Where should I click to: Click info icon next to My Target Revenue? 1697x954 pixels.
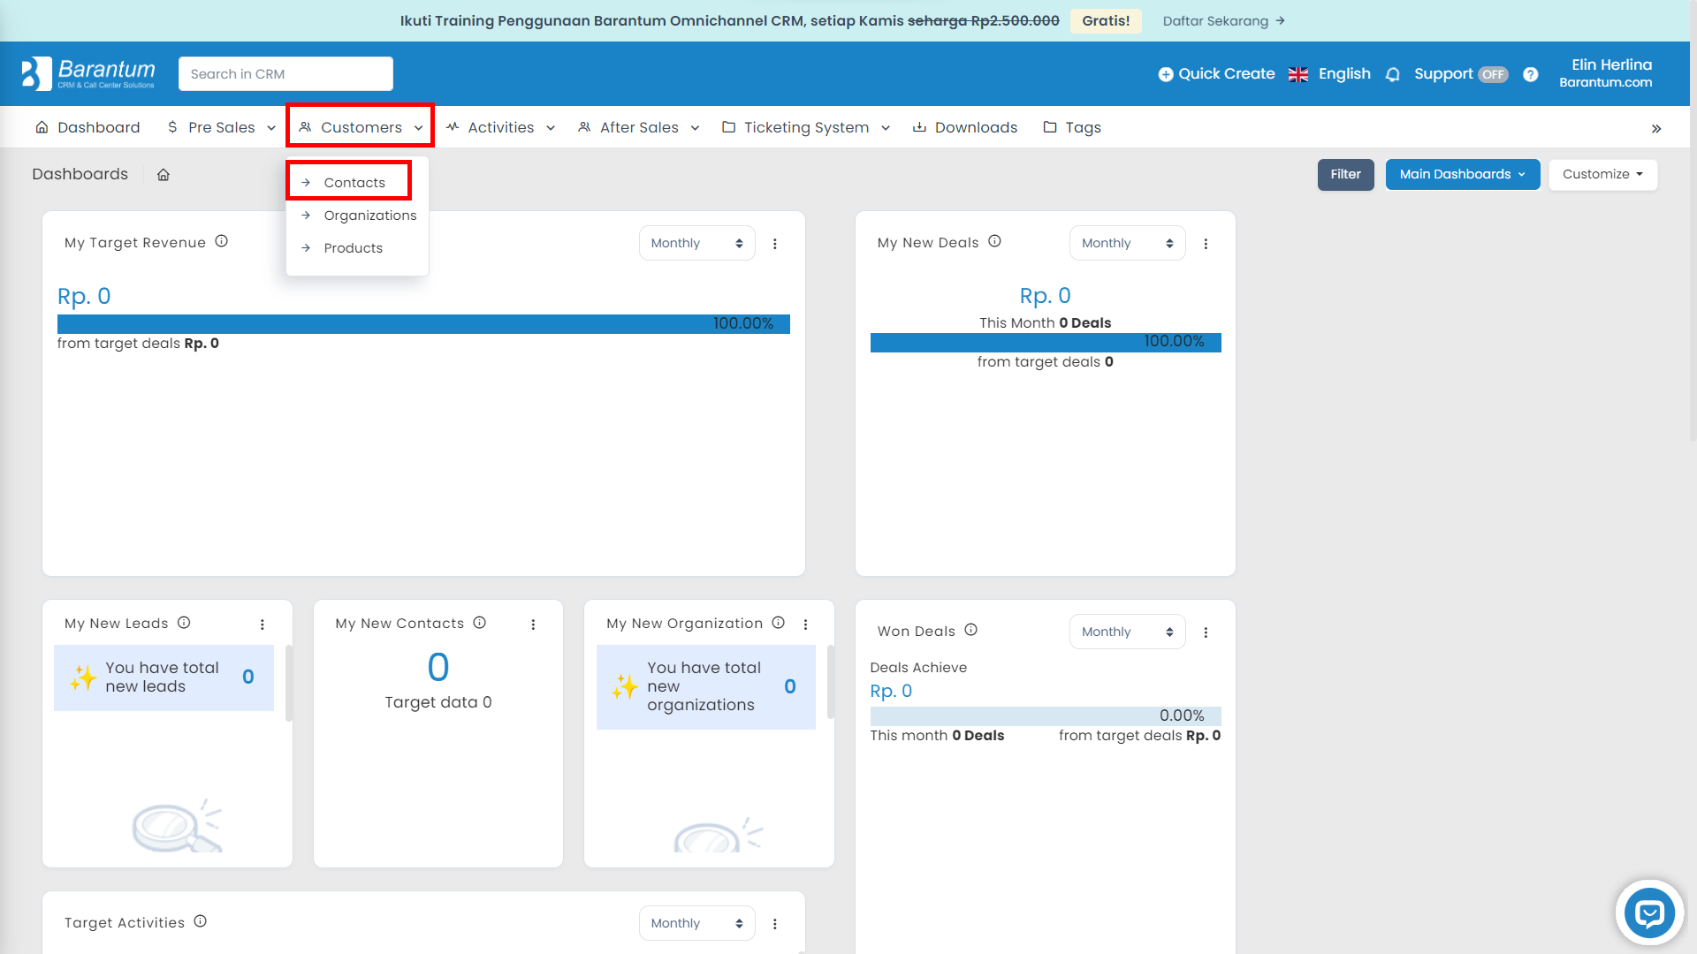tap(222, 241)
